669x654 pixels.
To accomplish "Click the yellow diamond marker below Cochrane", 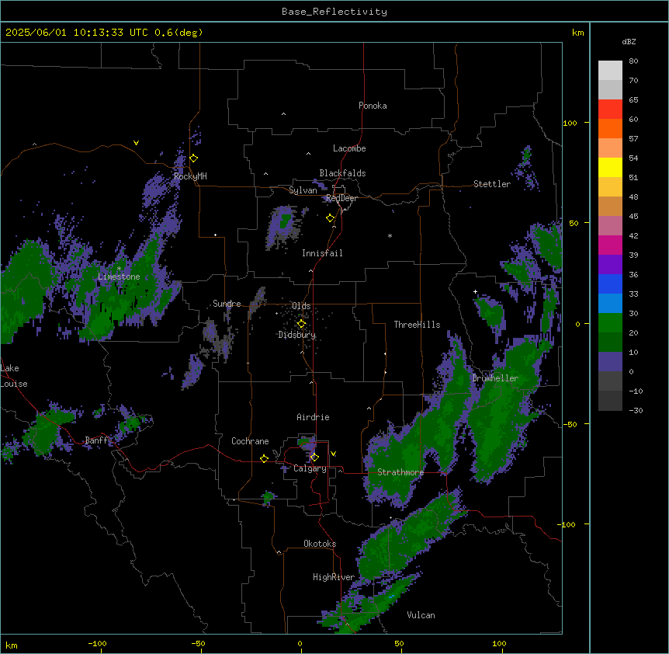I will point(264,458).
